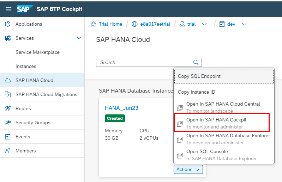Screen dimensions: 282x182
Task: Click the Events calendar icon
Action: pos(8,137)
